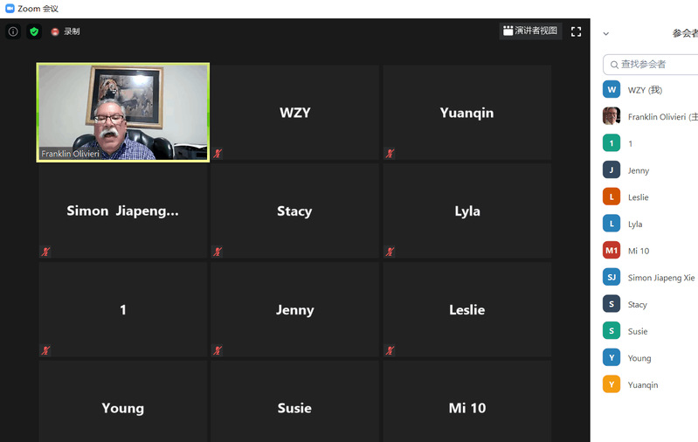698x442 pixels.
Task: Click the Lyla video tile
Action: 466,211
